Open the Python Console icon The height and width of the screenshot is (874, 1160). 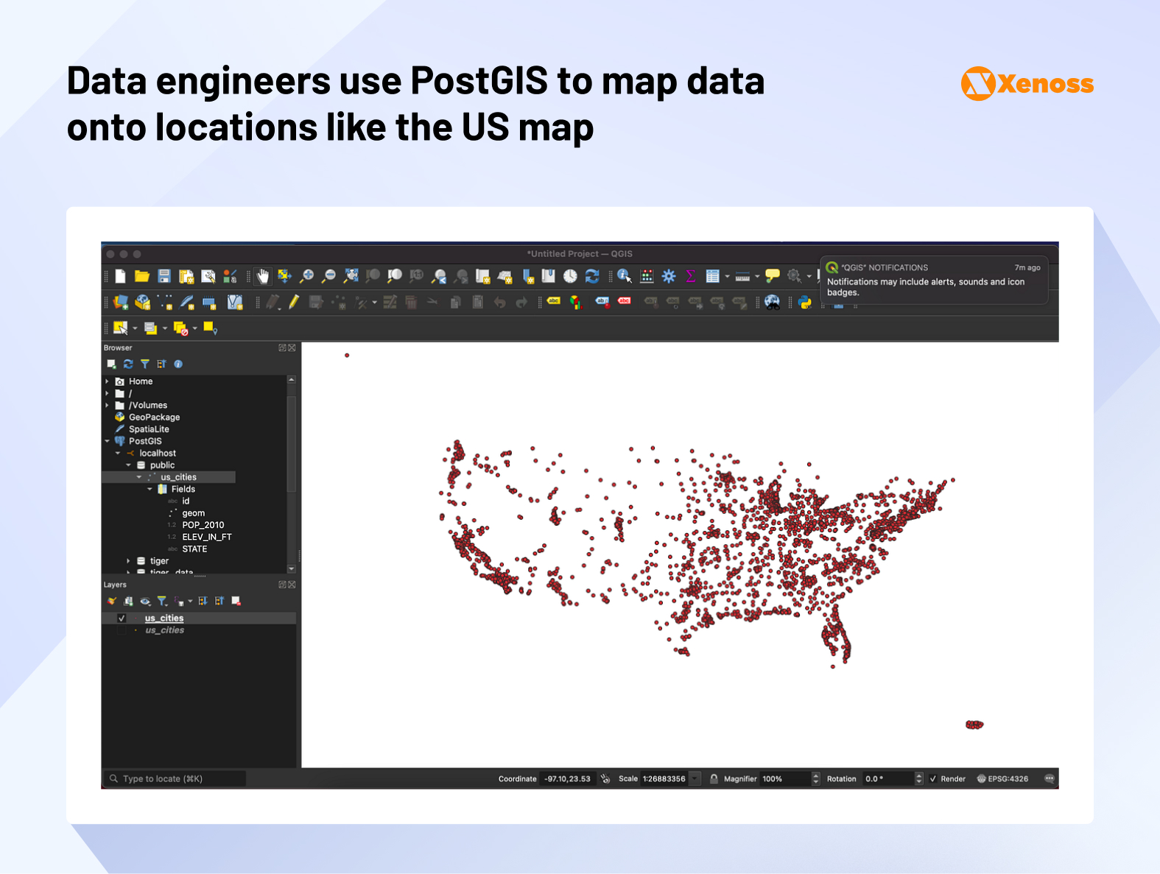(804, 302)
